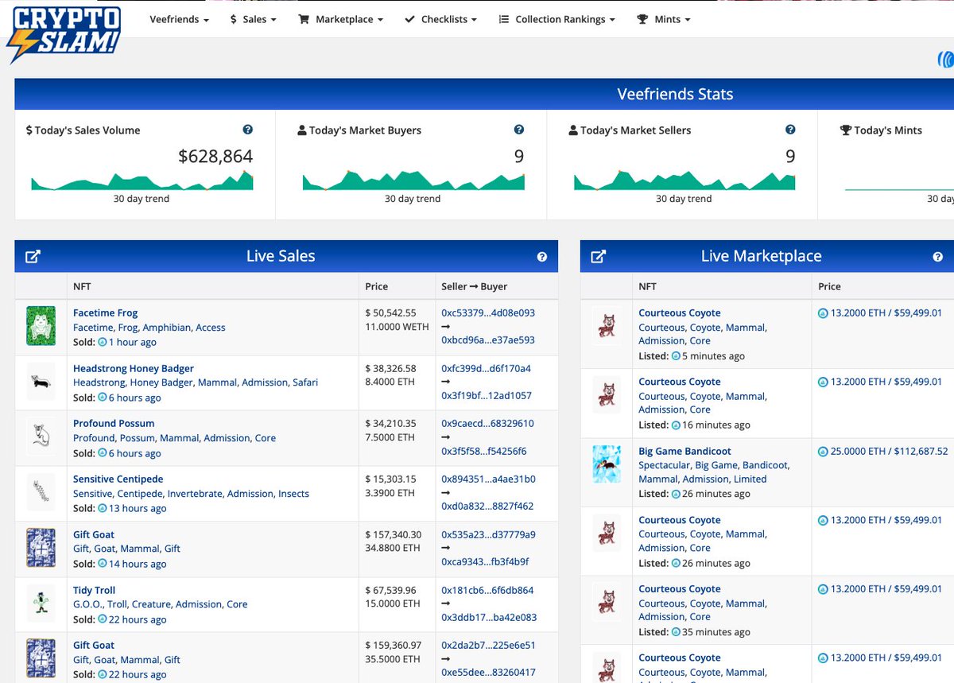
Task: Click buyer address 0xd0a832...8827f462
Action: point(487,506)
